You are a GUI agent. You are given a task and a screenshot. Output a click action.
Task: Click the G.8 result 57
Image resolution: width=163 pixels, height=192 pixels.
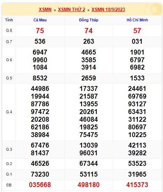[x=137, y=31]
